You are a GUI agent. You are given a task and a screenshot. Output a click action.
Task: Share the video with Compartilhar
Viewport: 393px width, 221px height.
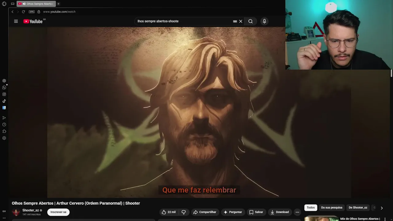click(x=204, y=212)
